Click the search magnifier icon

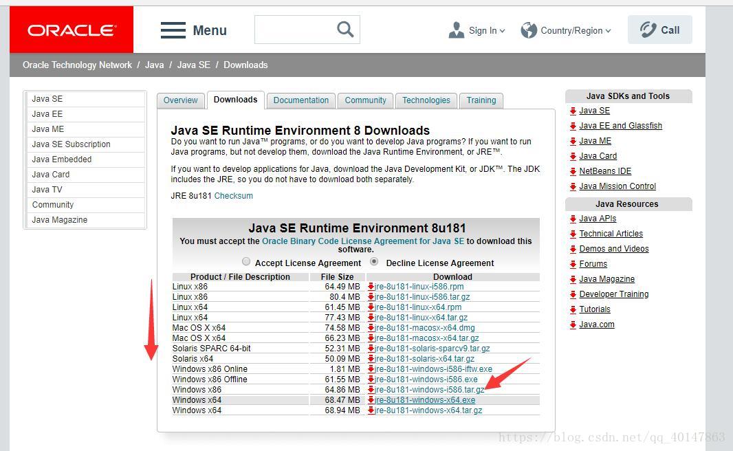pyautogui.click(x=345, y=30)
